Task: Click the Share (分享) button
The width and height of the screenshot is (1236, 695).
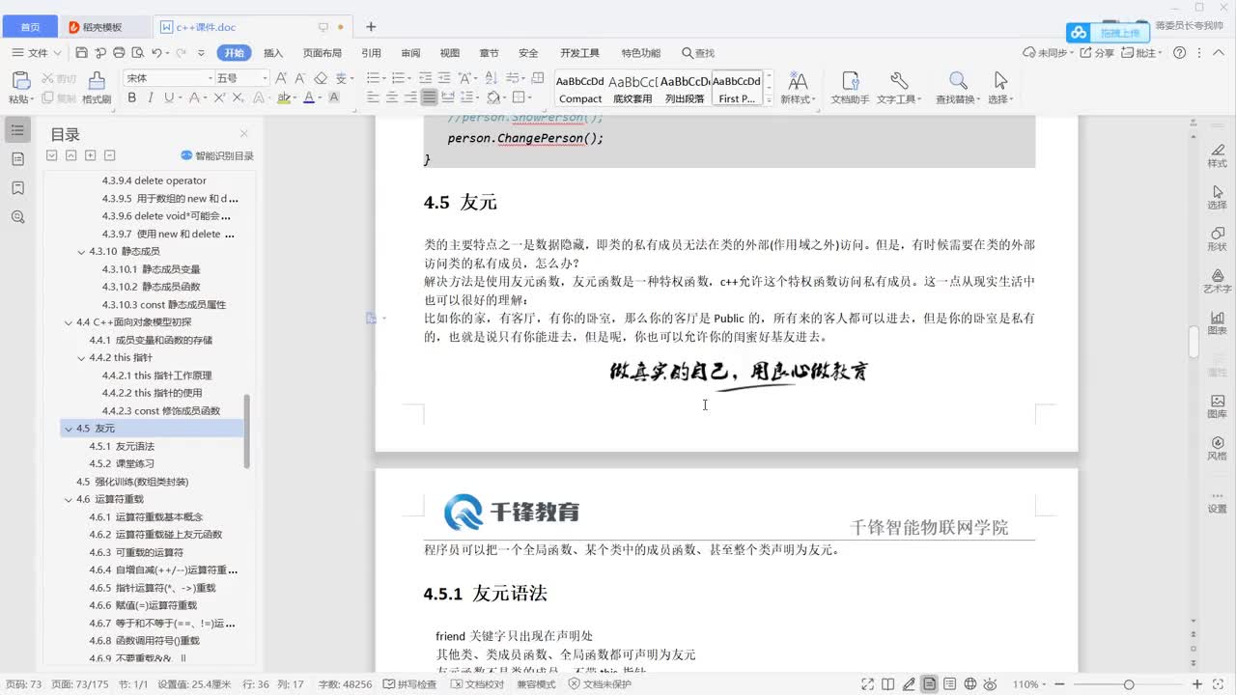Action: 1097,53
